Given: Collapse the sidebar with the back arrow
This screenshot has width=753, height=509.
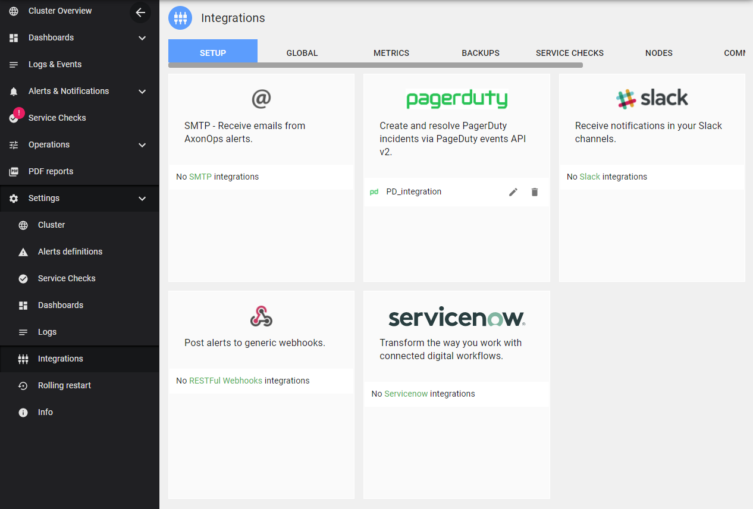Looking at the screenshot, I should (140, 12).
